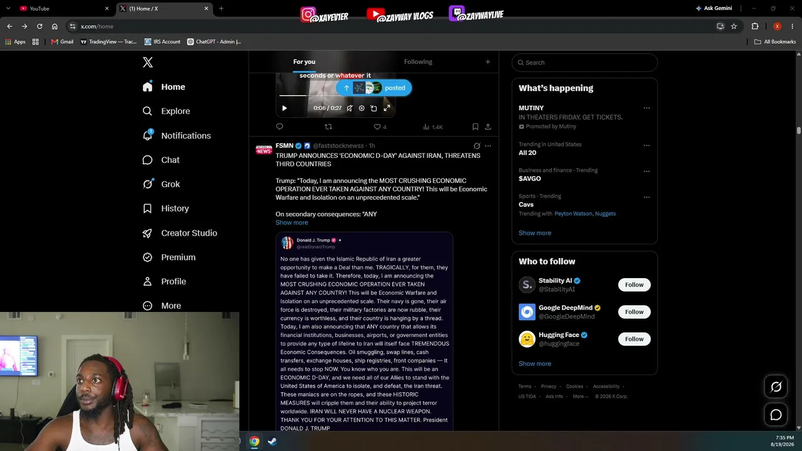Click the X search box
The height and width of the screenshot is (451, 802).
coord(585,63)
